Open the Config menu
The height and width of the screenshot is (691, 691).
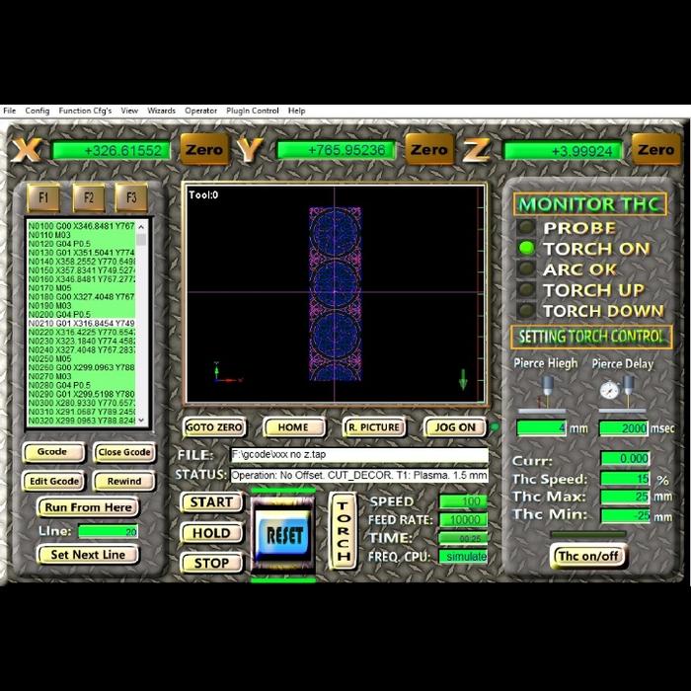pyautogui.click(x=38, y=112)
